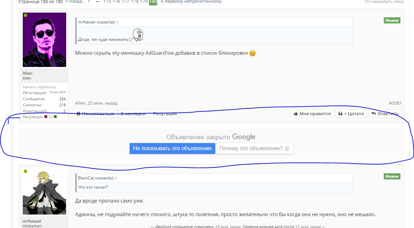Click 'Почему это объявление?'
This screenshot has width=414, height=228.
point(255,148)
